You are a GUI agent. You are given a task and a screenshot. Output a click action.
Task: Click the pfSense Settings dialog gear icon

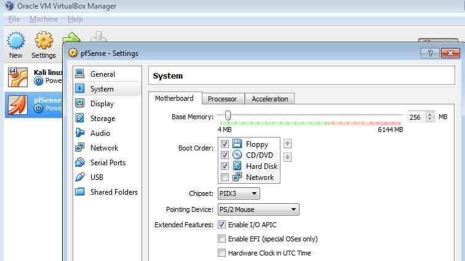[73, 53]
